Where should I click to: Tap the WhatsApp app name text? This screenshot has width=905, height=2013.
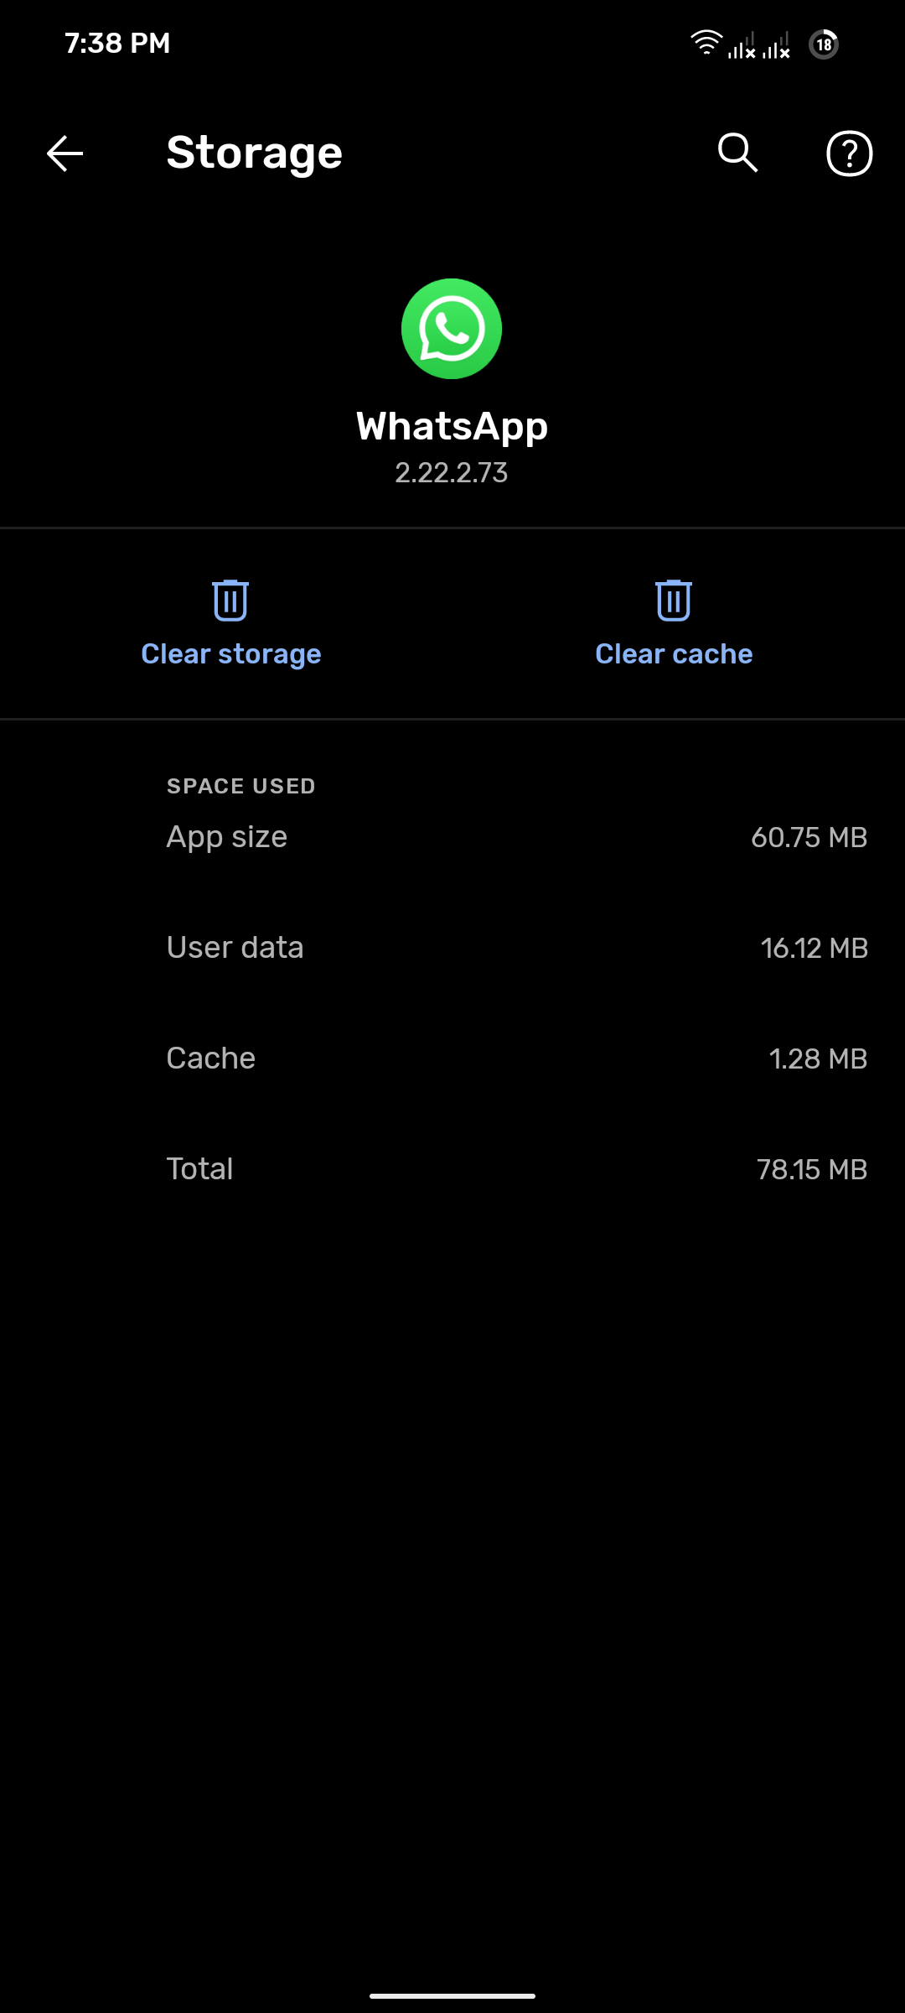pyautogui.click(x=452, y=426)
